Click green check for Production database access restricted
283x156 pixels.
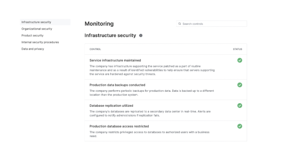click(240, 126)
